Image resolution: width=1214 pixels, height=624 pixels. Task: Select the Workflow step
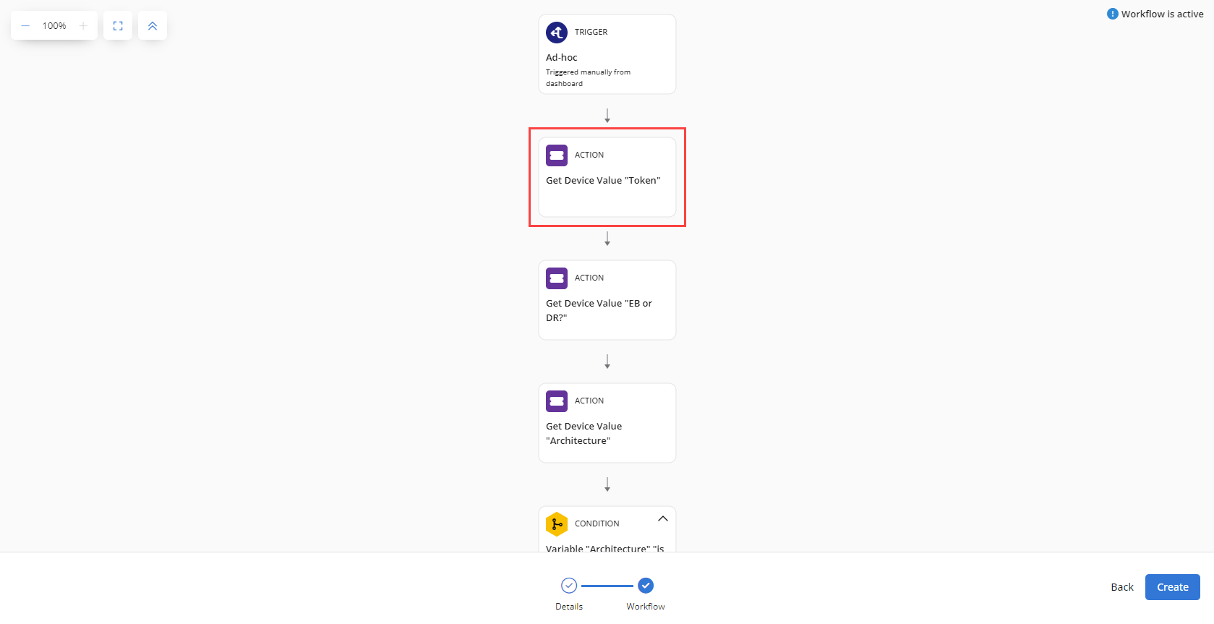646,594
